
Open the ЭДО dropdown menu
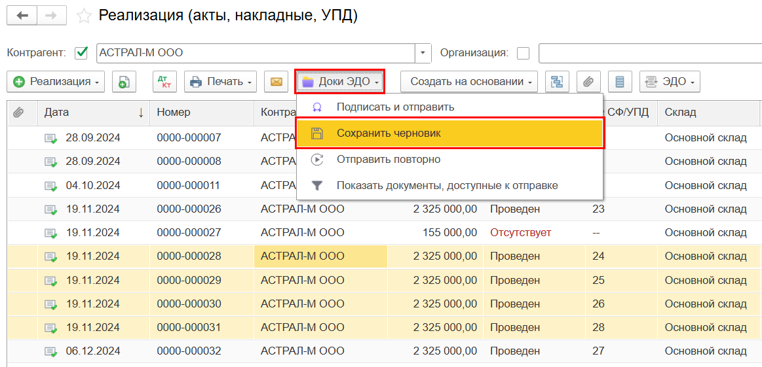[670, 82]
